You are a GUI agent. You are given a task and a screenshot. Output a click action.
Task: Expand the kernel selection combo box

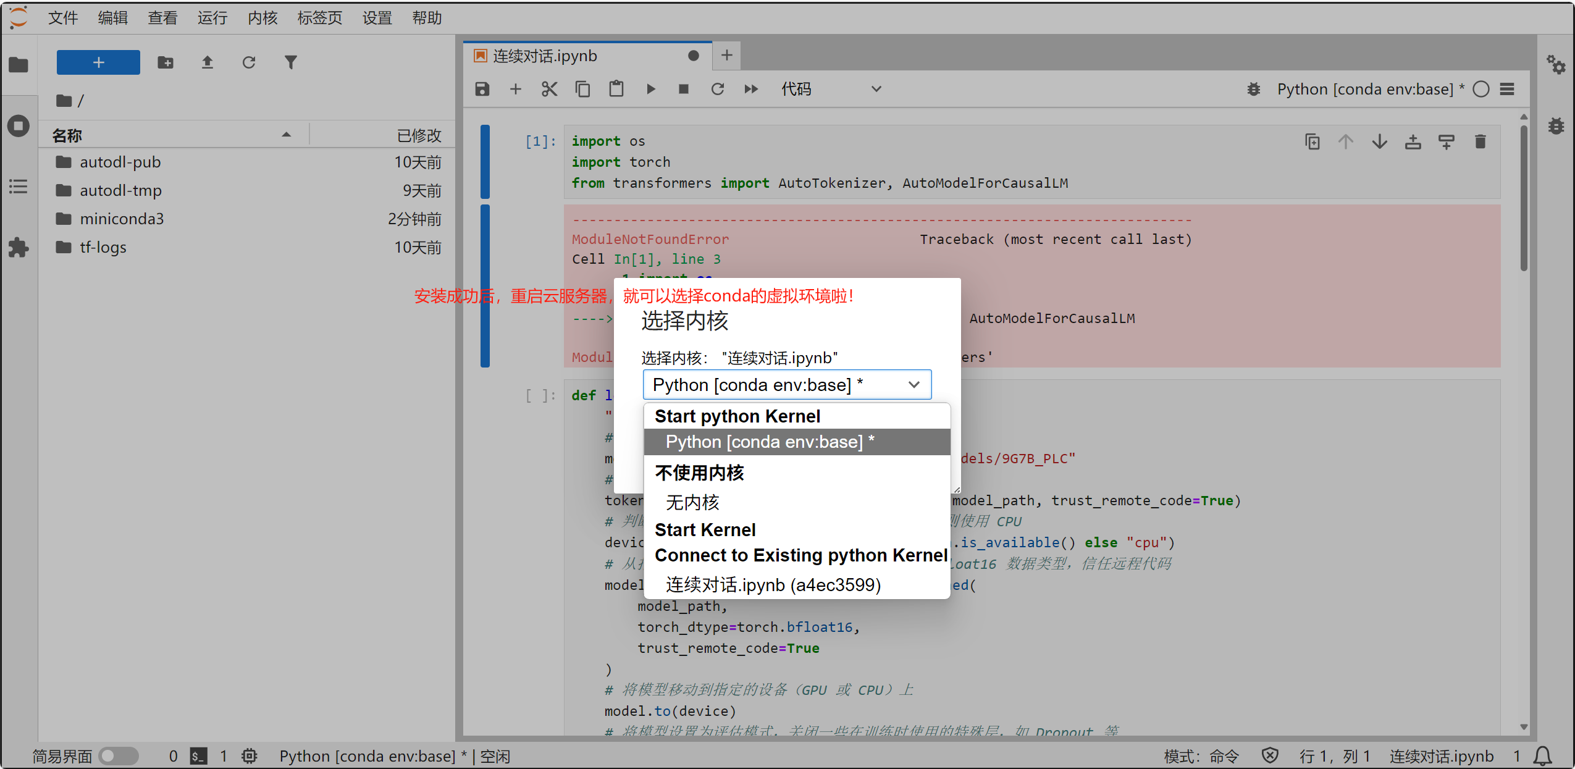[x=786, y=385]
